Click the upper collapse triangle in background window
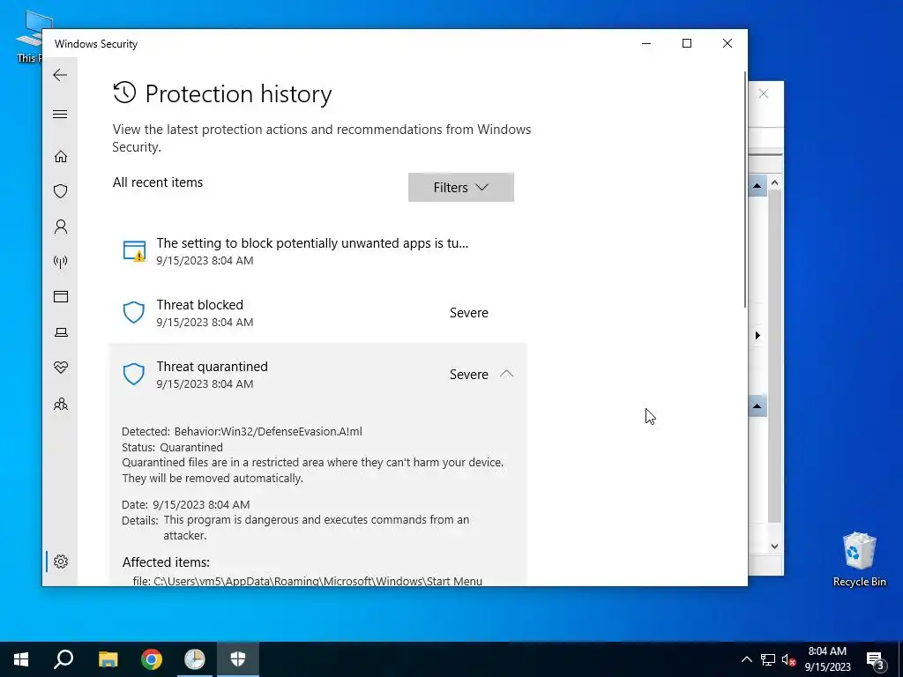The height and width of the screenshot is (677, 903). pyautogui.click(x=757, y=185)
